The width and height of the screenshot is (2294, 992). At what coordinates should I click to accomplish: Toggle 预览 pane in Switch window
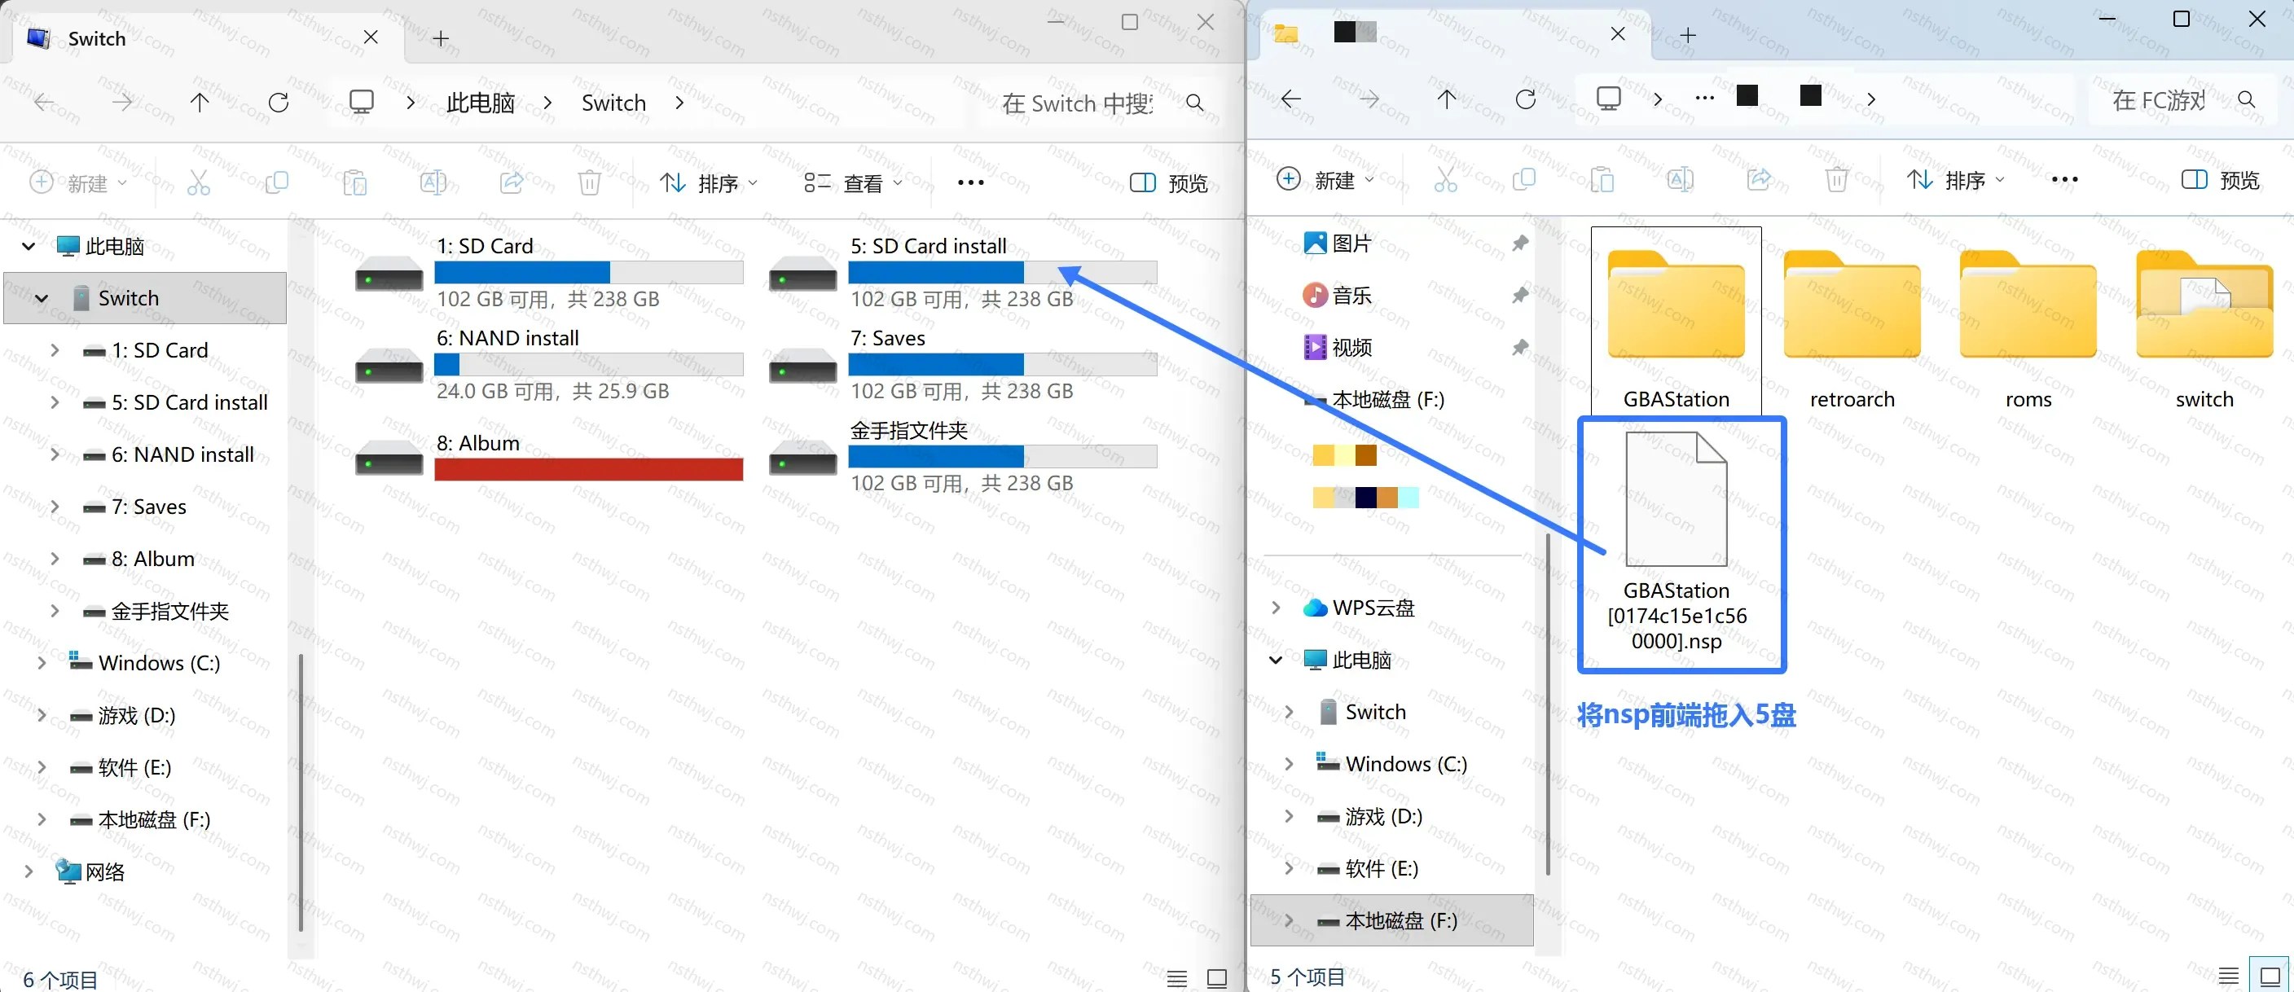coord(1168,182)
